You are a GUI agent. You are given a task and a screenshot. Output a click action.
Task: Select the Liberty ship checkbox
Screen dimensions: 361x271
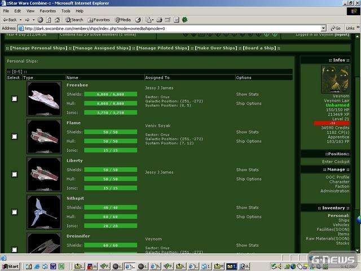[14, 174]
